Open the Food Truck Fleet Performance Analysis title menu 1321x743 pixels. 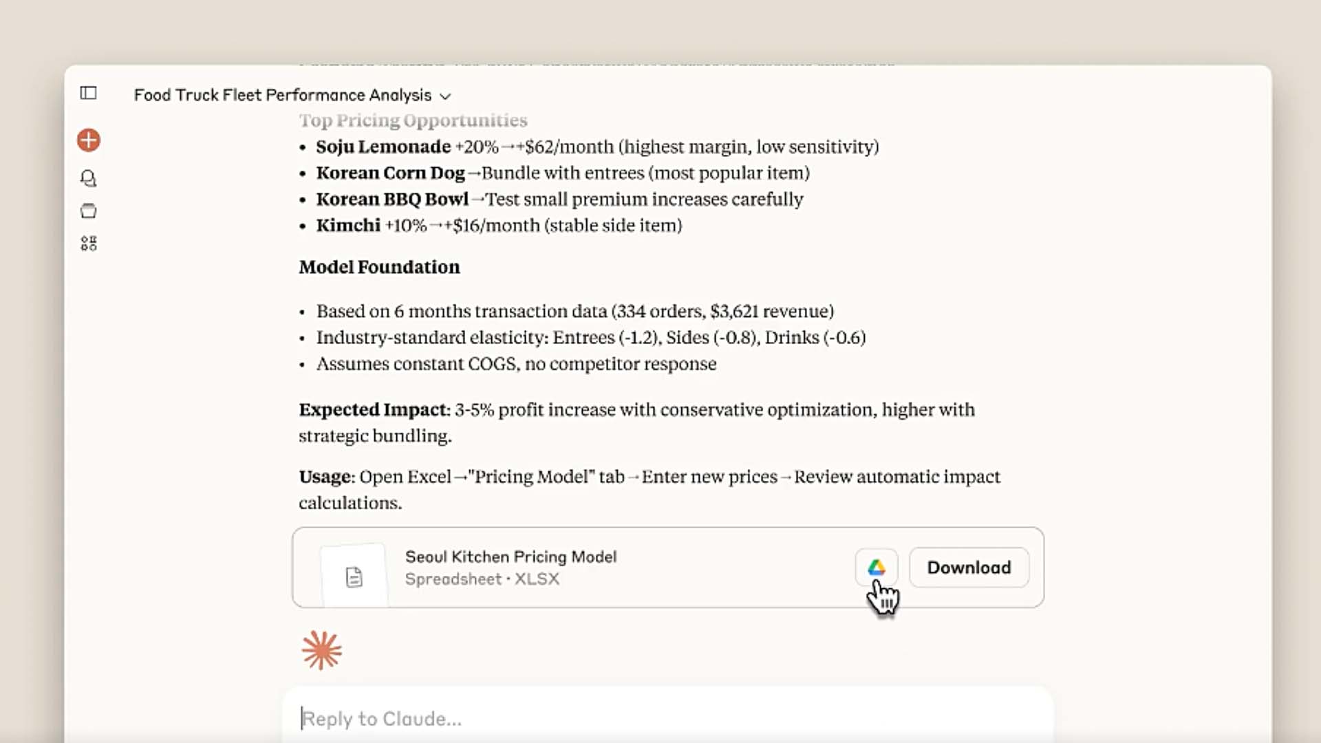point(283,95)
